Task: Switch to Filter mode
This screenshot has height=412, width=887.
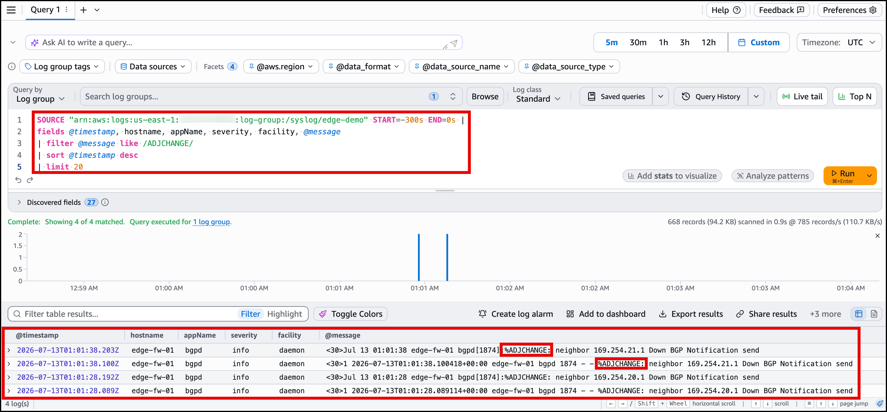Action: 250,314
